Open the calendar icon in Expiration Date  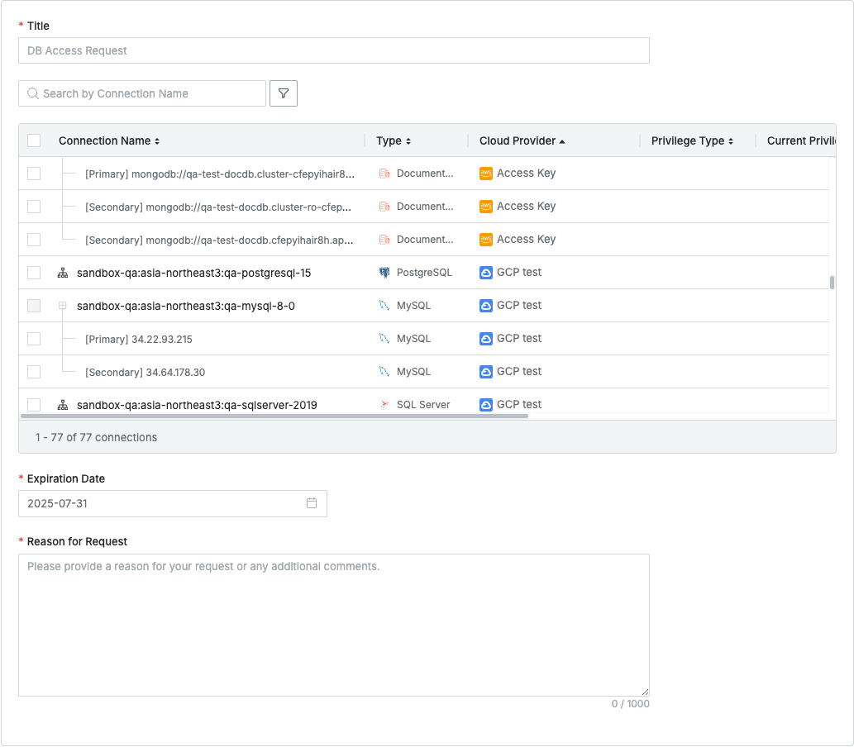312,503
